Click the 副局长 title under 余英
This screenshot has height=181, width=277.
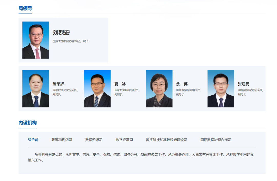(180, 94)
